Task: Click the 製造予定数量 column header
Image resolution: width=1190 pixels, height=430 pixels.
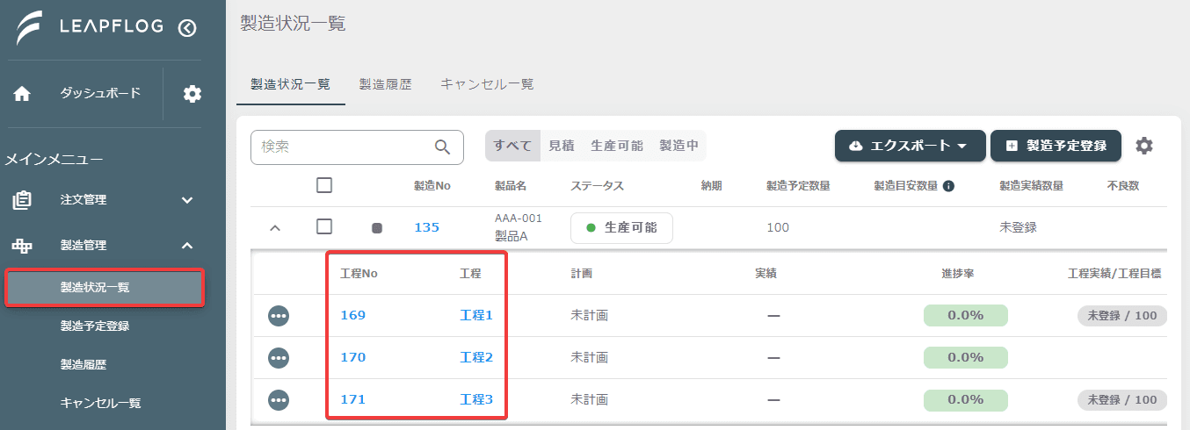Action: [798, 186]
